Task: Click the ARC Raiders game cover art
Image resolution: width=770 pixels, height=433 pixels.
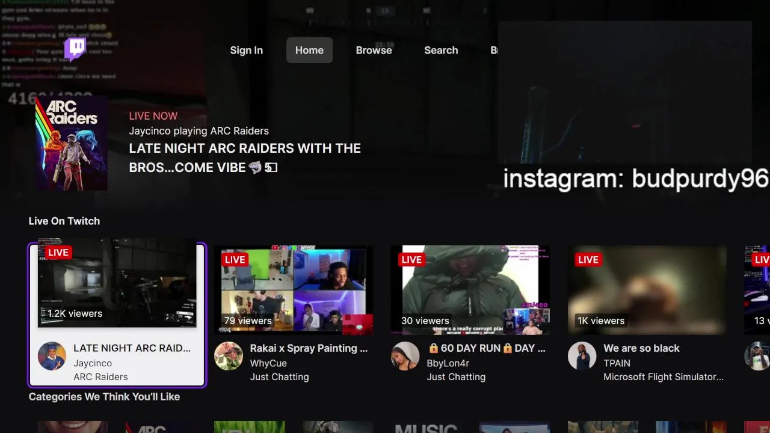Action: tap(71, 143)
